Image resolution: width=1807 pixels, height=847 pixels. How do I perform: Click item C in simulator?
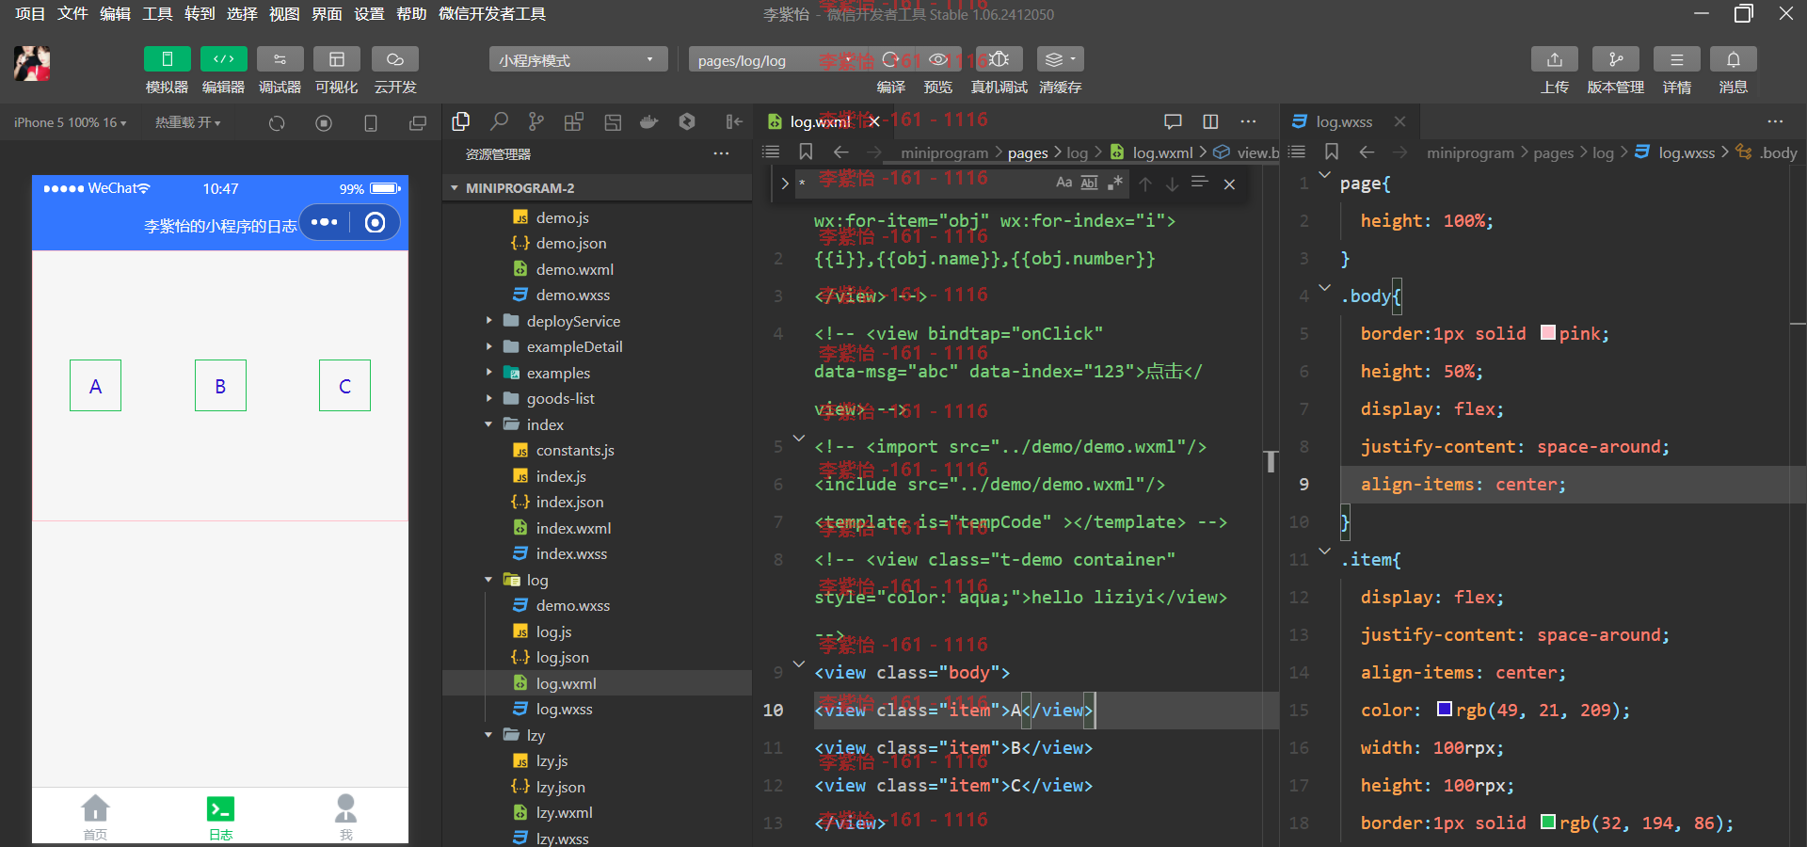tap(344, 386)
